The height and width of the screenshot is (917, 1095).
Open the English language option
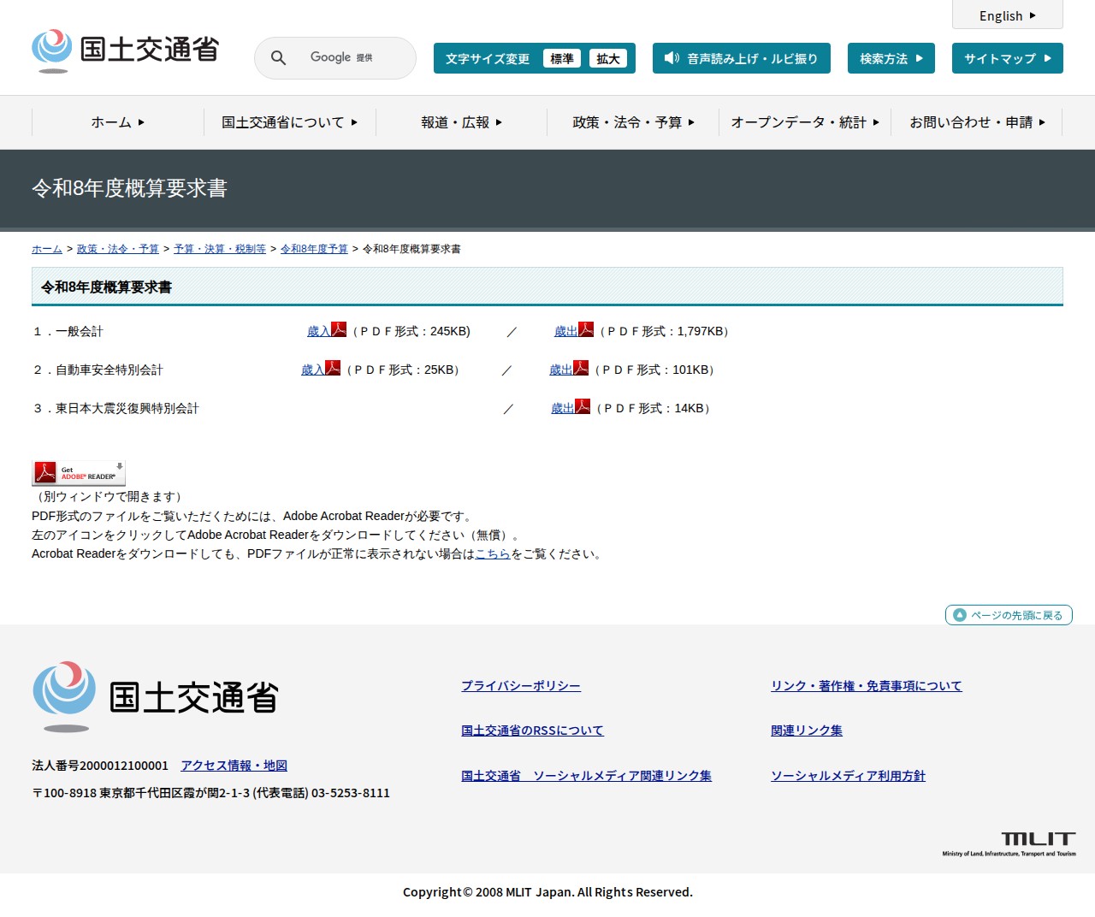pyautogui.click(x=1007, y=15)
